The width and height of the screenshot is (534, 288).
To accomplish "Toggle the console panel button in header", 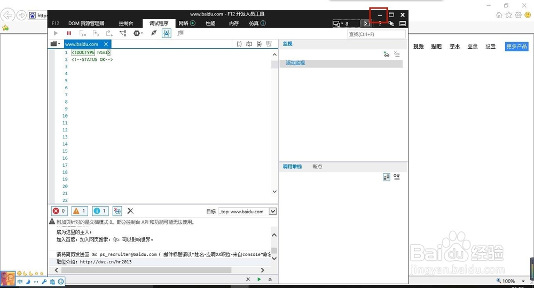I will [366, 24].
